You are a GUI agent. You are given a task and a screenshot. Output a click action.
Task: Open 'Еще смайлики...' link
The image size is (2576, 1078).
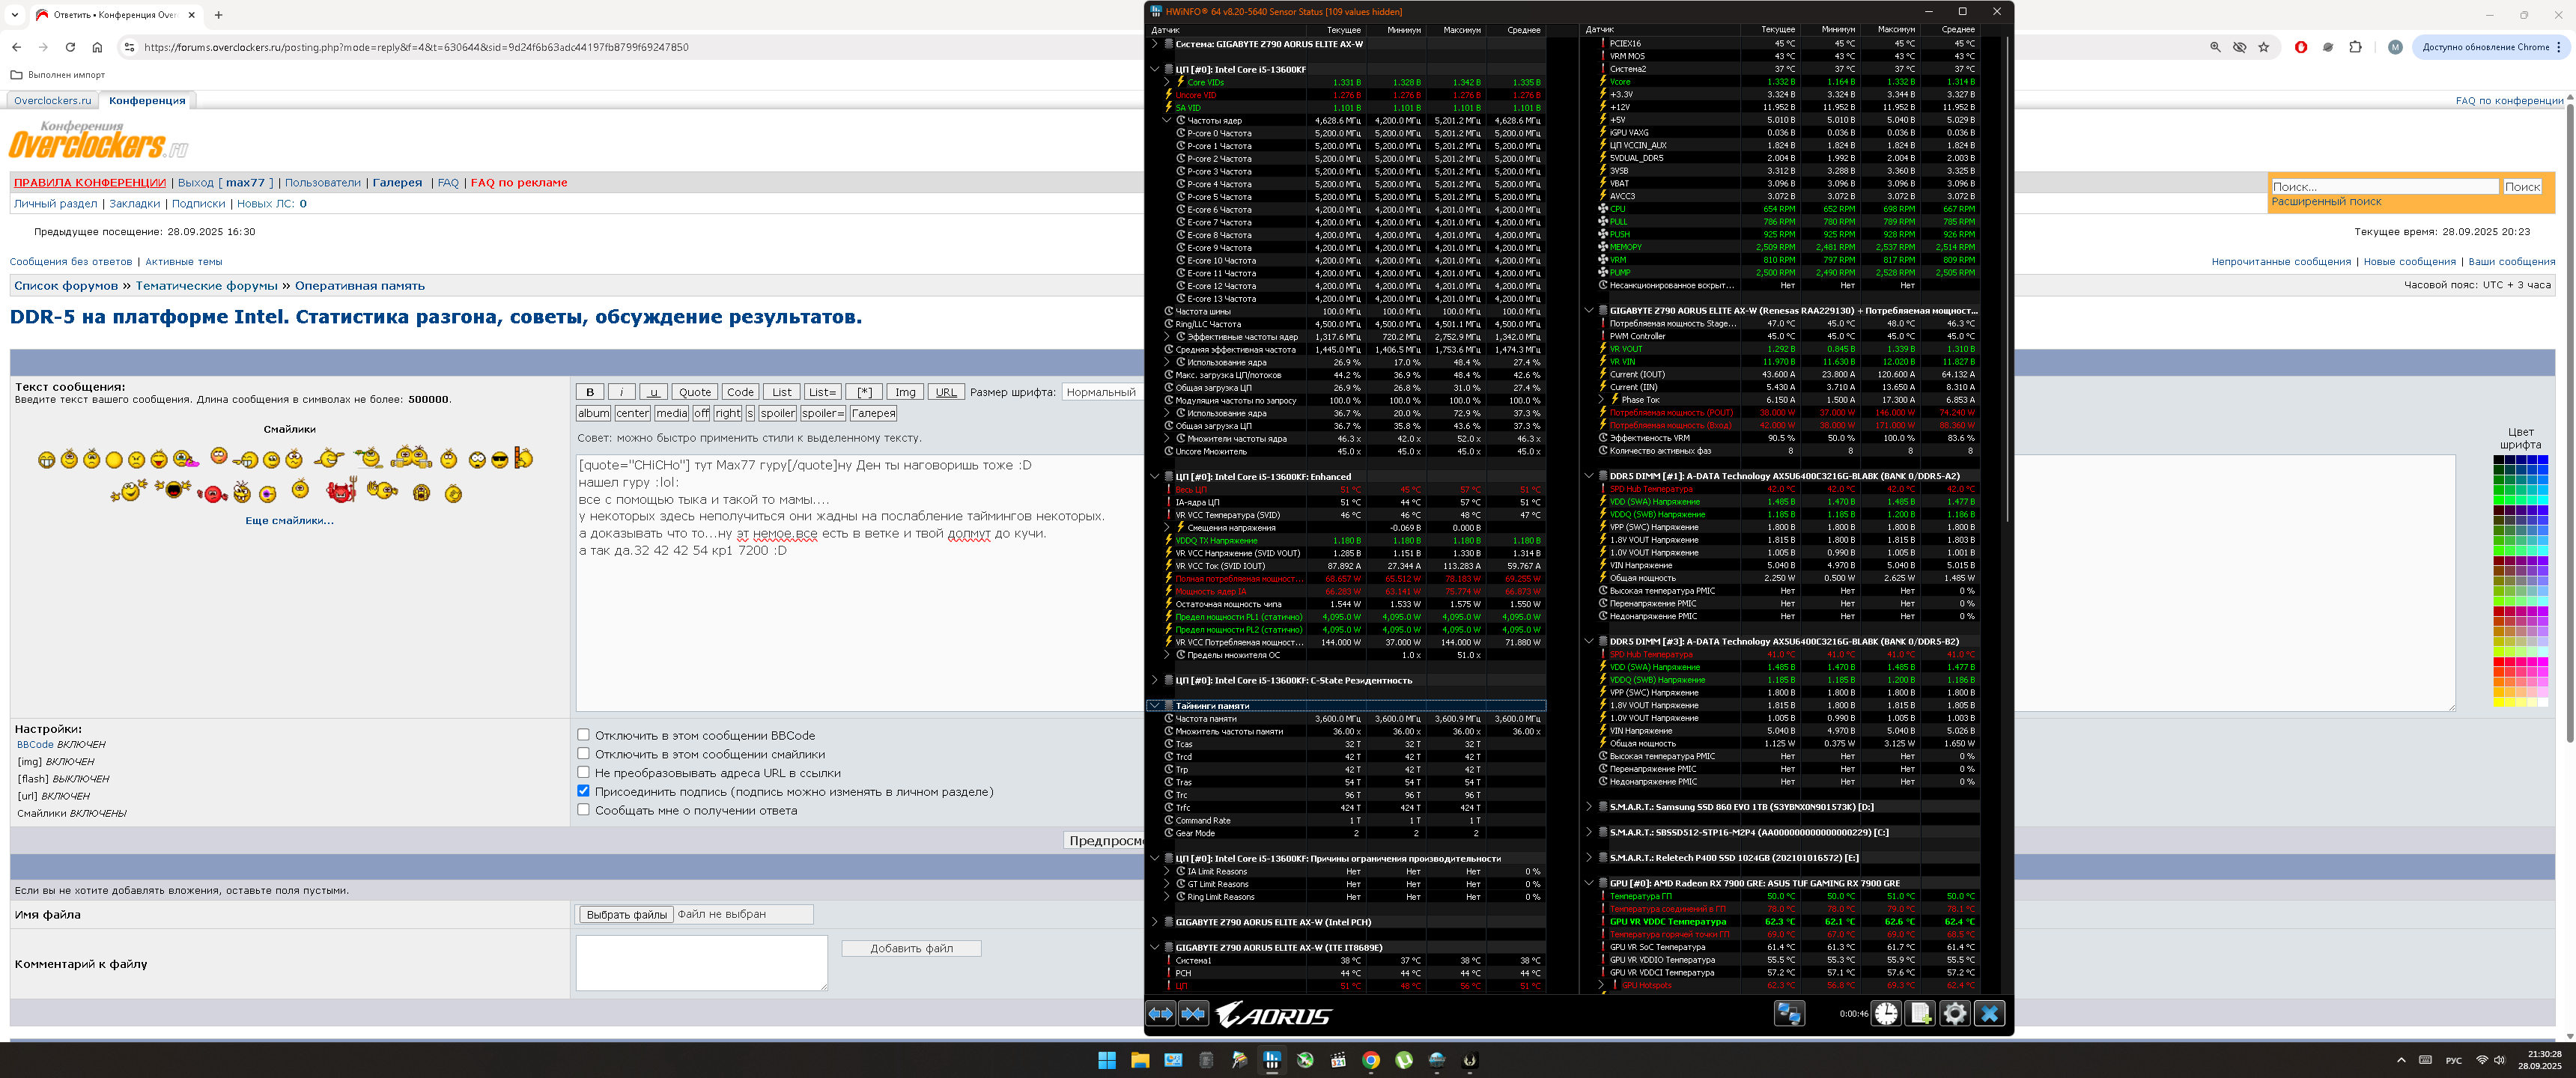pyautogui.click(x=289, y=521)
